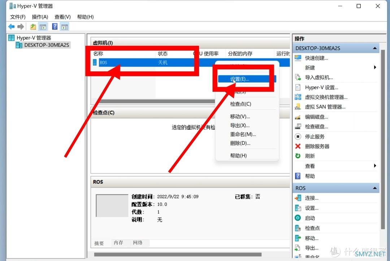Click the 虚拟交换机管理器 icon
The width and height of the screenshot is (390, 261).
pos(298,97)
